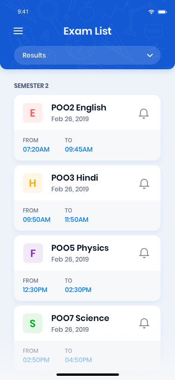
Task: Tap the red E subject badge
Action: click(x=33, y=113)
